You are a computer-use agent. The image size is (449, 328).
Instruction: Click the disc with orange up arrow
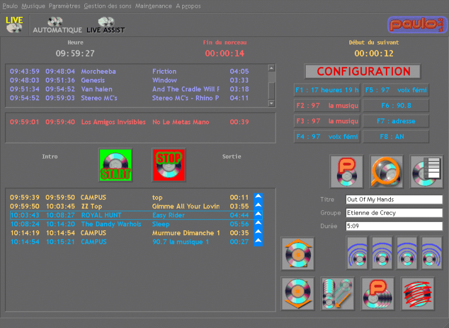point(298,253)
